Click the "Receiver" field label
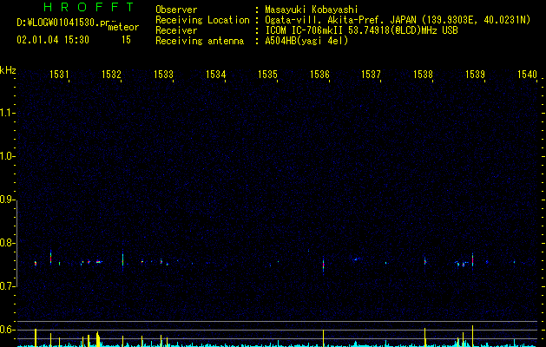546x347 pixels. (x=176, y=30)
